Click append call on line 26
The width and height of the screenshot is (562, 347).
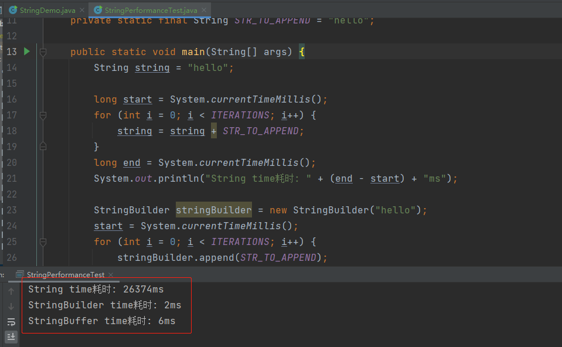point(216,258)
